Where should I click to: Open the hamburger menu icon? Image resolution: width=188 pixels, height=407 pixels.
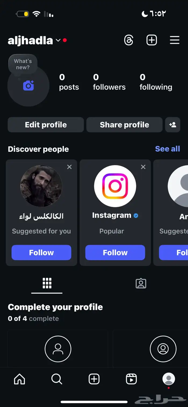click(175, 40)
